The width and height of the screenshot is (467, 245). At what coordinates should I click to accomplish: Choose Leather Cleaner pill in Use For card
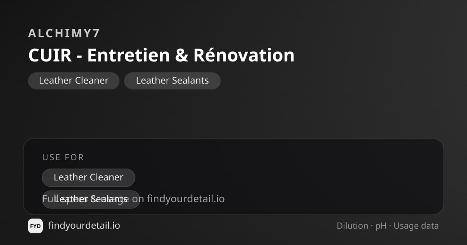88,178
